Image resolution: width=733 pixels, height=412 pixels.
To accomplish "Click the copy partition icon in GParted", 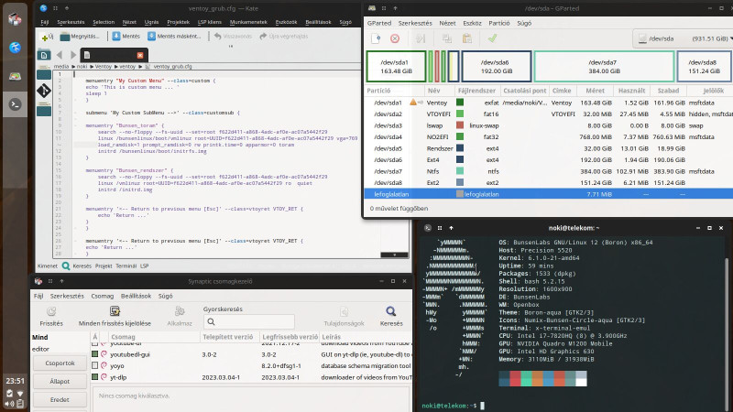I will pyautogui.click(x=447, y=38).
